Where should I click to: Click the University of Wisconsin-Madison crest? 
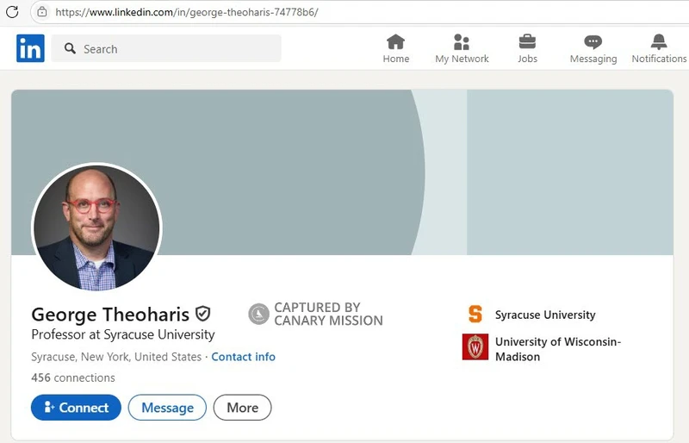pos(475,347)
